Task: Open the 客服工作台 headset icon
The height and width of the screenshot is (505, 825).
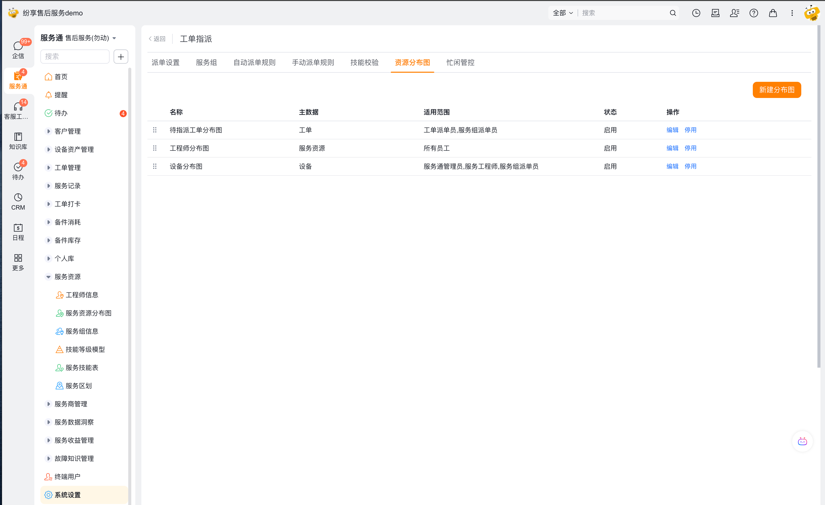Action: coord(16,110)
